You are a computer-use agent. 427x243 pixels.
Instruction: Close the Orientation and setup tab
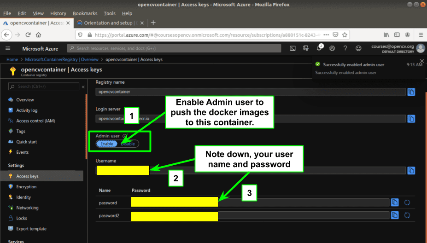click(x=142, y=23)
